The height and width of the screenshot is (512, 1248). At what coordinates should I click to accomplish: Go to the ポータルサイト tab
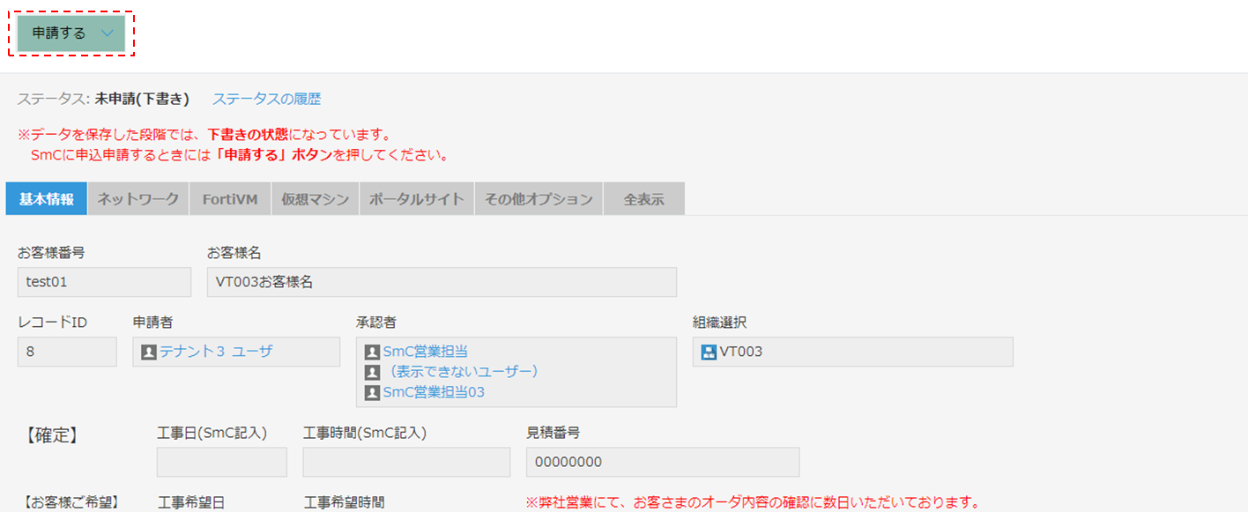point(417,198)
